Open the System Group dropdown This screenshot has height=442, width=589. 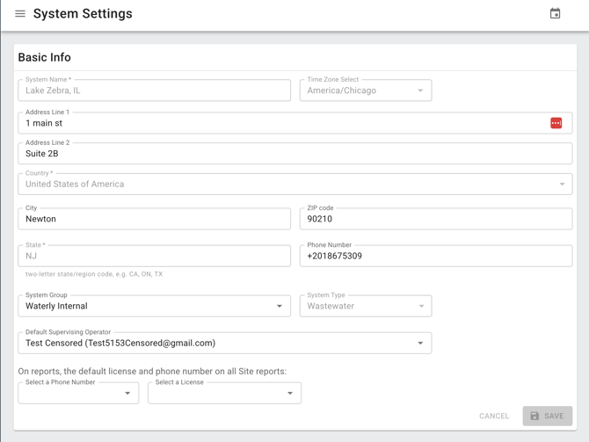pos(154,307)
